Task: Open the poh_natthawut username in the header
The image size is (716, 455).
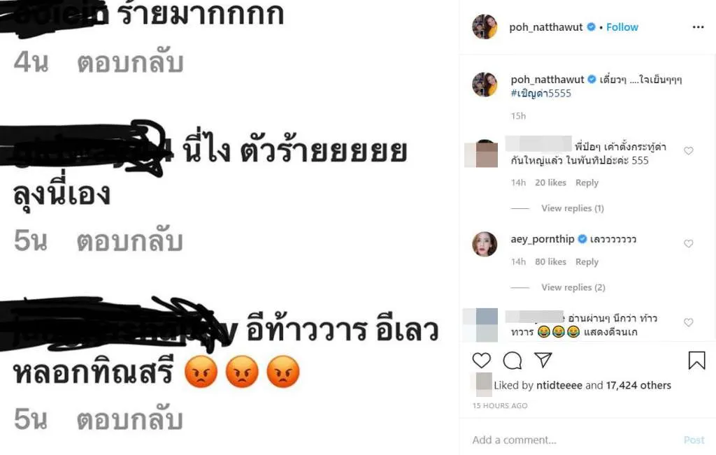Action: pos(545,27)
